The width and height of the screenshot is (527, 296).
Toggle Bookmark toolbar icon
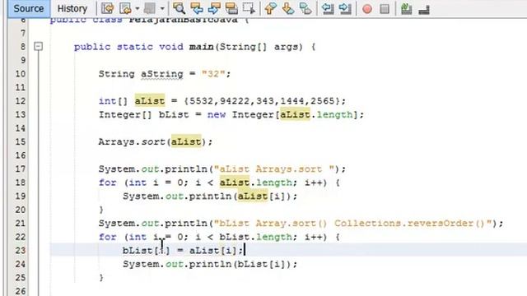pos(305,9)
